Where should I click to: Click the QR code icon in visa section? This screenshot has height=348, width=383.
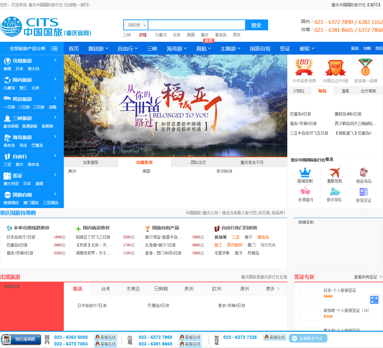click(x=374, y=300)
